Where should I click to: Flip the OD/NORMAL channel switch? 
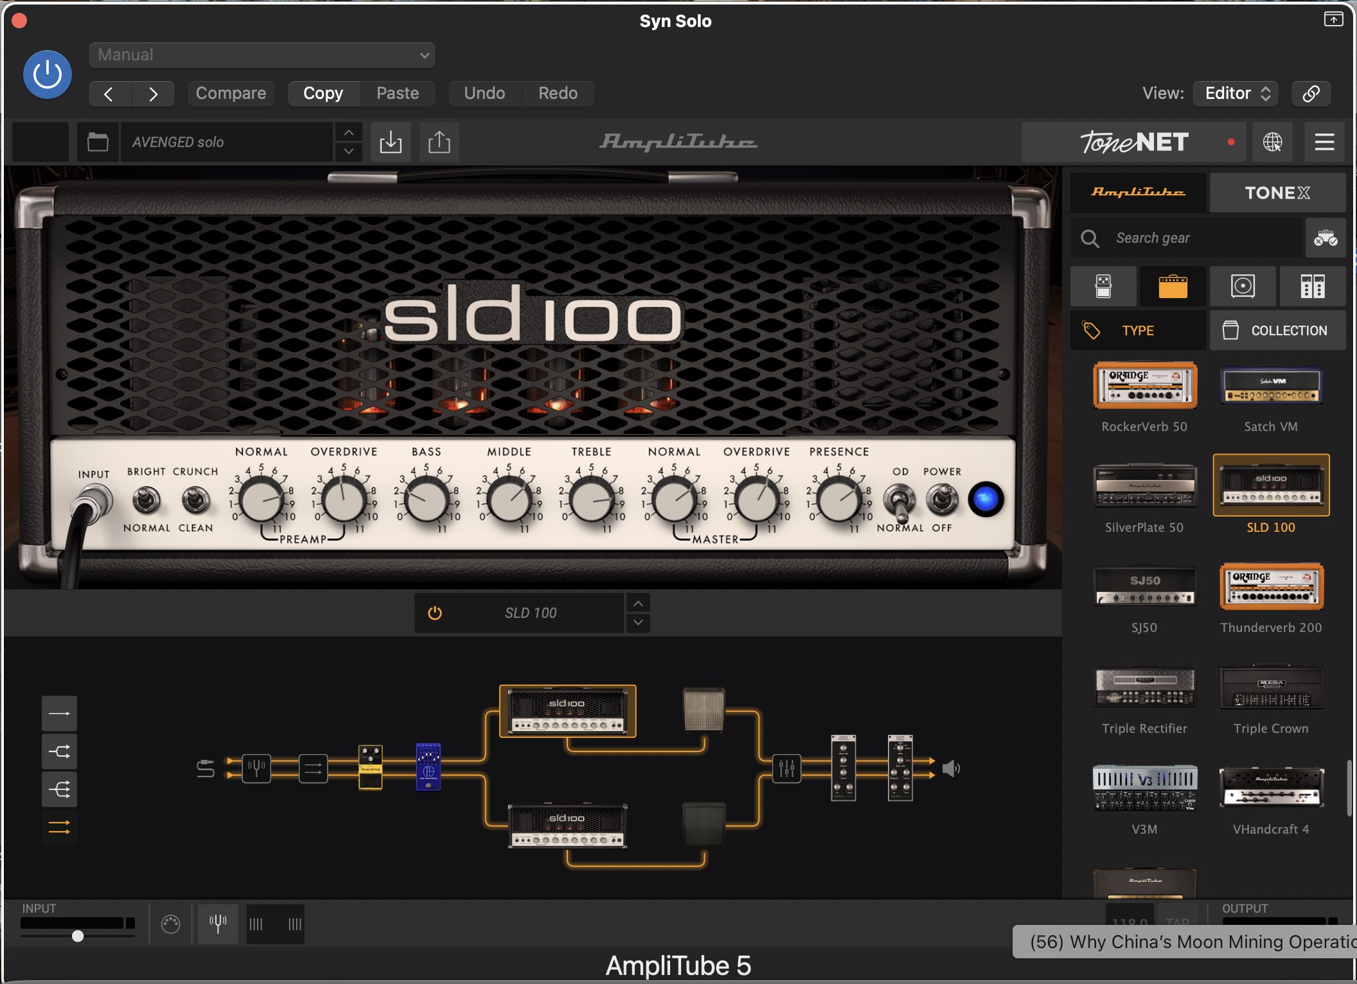coord(900,502)
